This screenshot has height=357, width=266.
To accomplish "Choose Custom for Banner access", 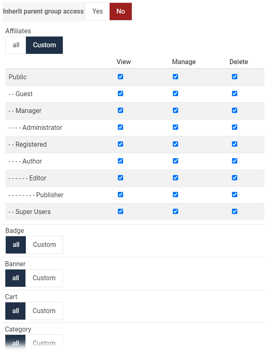I will (44, 278).
